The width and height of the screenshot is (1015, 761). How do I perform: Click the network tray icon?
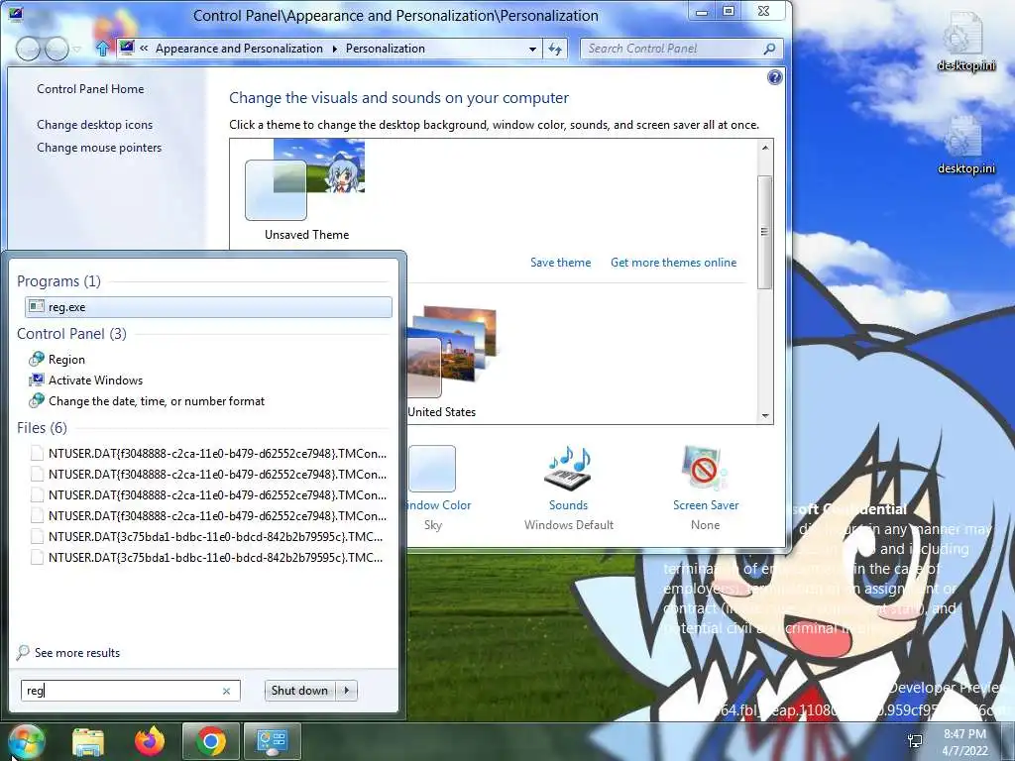pyautogui.click(x=915, y=741)
